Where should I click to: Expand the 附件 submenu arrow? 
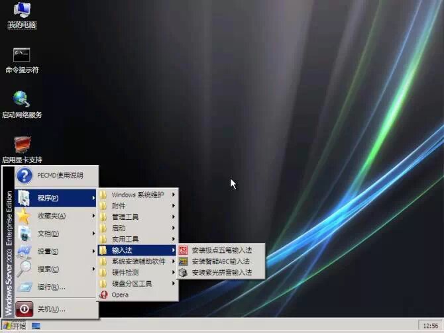174,206
